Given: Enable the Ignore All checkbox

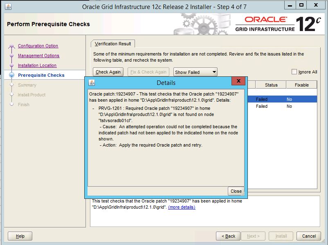Looking at the screenshot, I should pos(294,72).
